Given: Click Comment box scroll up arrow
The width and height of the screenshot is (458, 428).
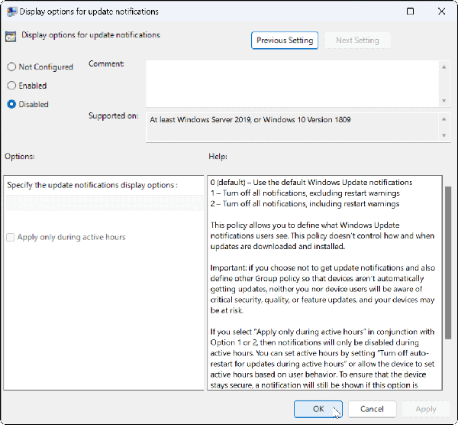Looking at the screenshot, I should pyautogui.click(x=444, y=67).
